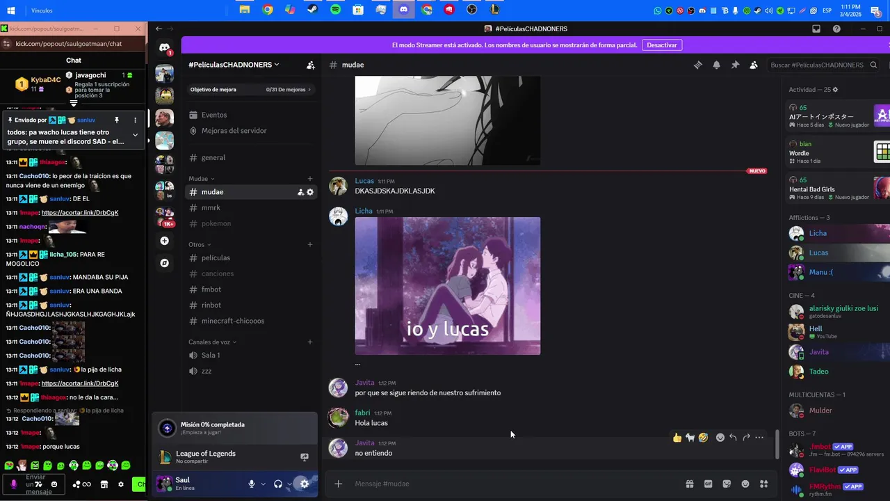Expand Objetivo de mejora progress bar

(250, 90)
